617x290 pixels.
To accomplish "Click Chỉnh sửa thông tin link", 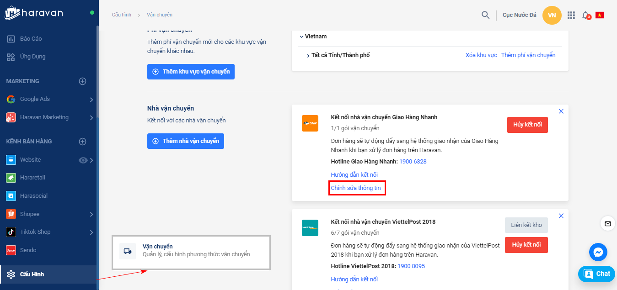I will pyautogui.click(x=356, y=188).
